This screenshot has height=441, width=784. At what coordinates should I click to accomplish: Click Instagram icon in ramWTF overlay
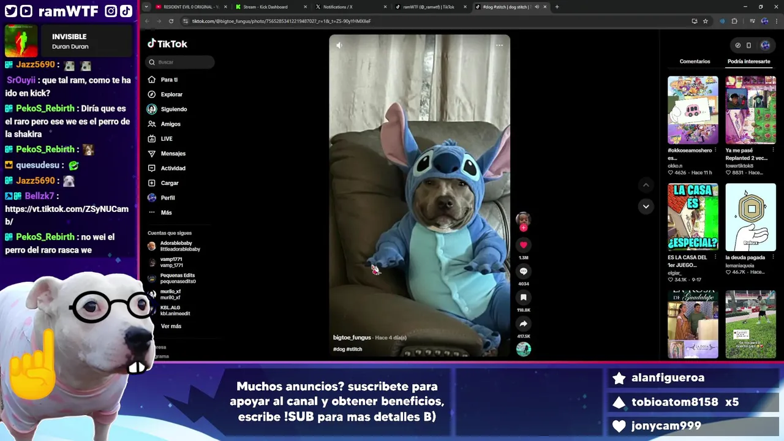[x=111, y=11]
